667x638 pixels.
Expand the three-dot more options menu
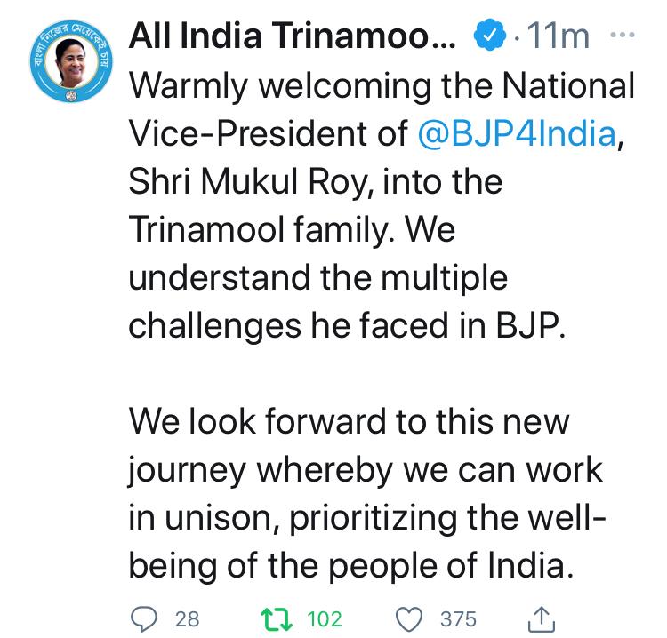[x=623, y=35]
